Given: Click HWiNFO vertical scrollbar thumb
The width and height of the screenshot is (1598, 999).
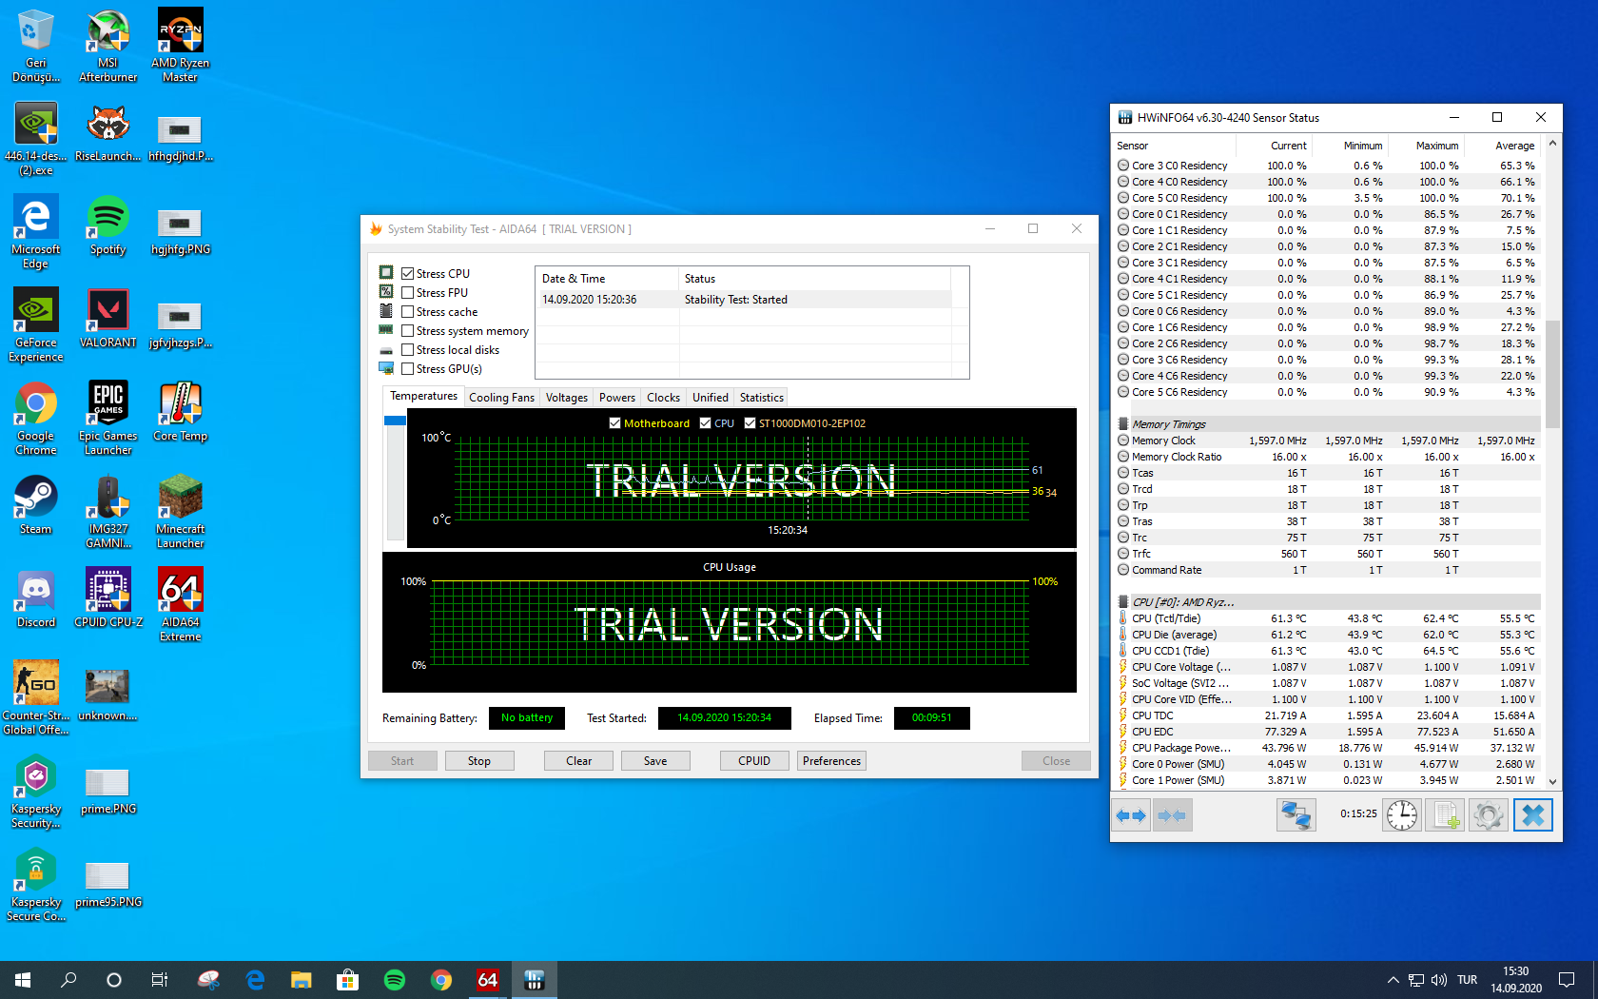Looking at the screenshot, I should tap(1552, 373).
